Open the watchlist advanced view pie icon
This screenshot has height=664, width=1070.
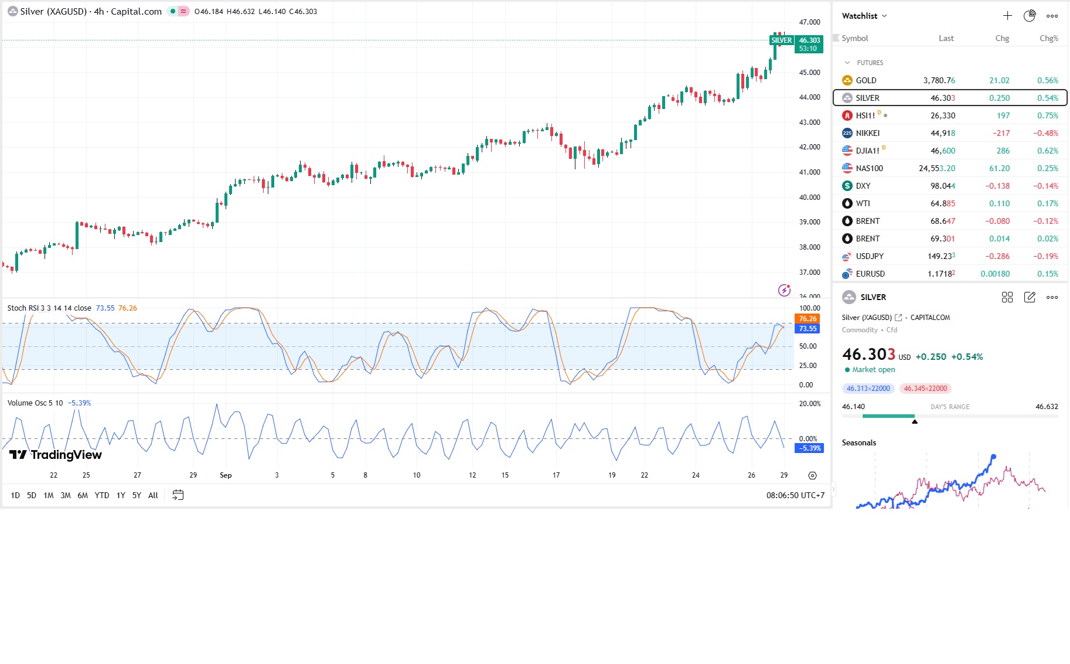tap(1030, 16)
